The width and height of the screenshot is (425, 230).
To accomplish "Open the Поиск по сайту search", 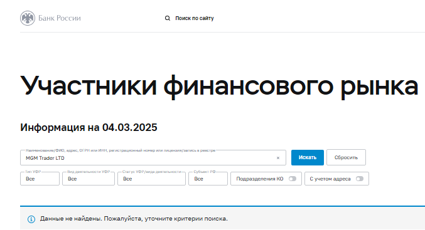I will click(195, 18).
